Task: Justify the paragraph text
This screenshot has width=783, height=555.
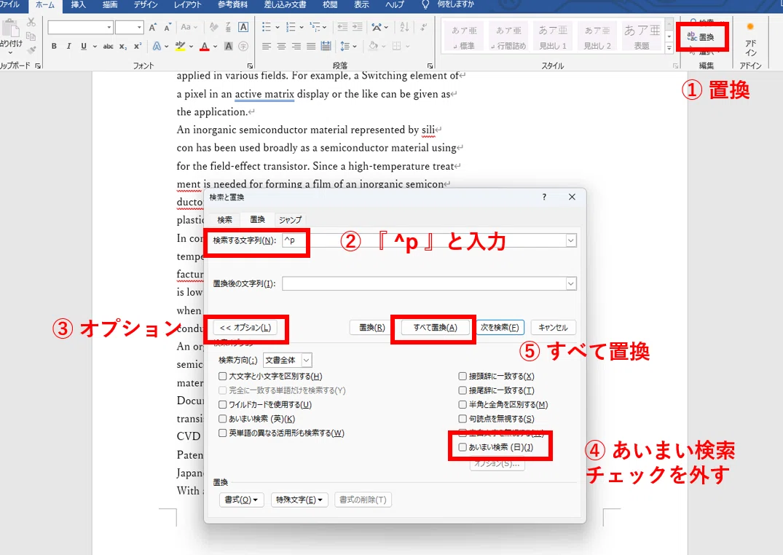Action: click(310, 46)
